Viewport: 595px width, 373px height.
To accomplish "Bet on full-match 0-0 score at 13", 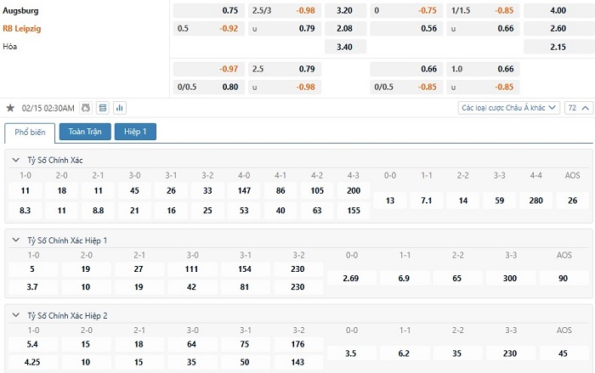I will [390, 201].
